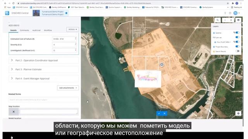Cancel map location with X button
The image size is (248, 139).
pos(164,113)
